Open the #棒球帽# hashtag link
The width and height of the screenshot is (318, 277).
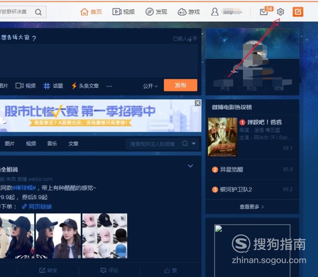(x=24, y=188)
